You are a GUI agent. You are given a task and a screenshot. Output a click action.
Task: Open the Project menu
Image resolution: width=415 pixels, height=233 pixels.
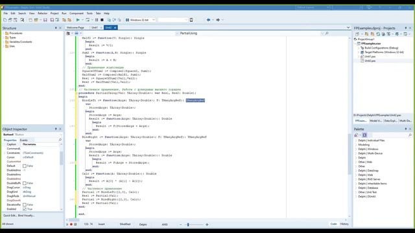point(54,13)
